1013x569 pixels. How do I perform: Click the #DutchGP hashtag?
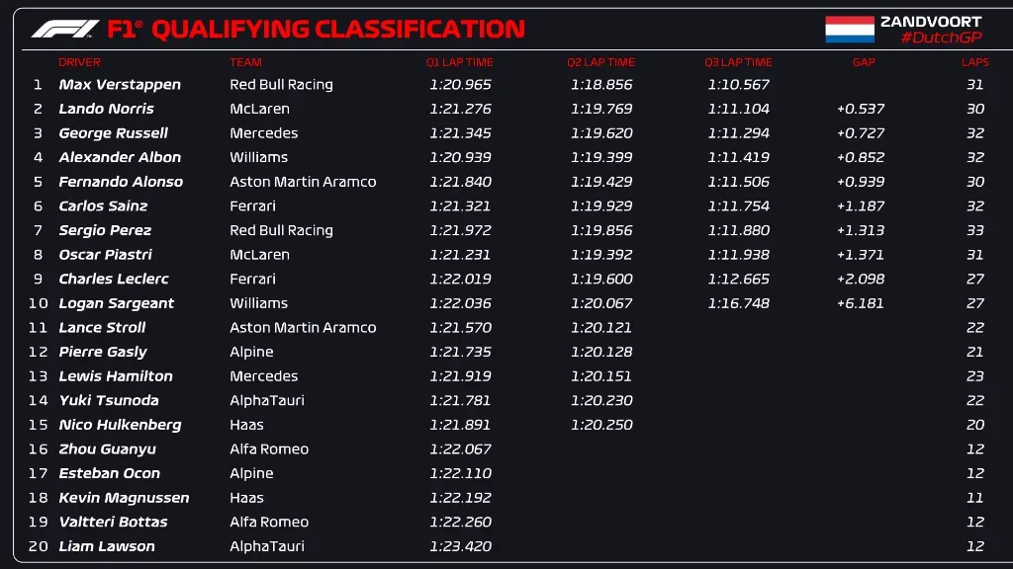tap(941, 38)
